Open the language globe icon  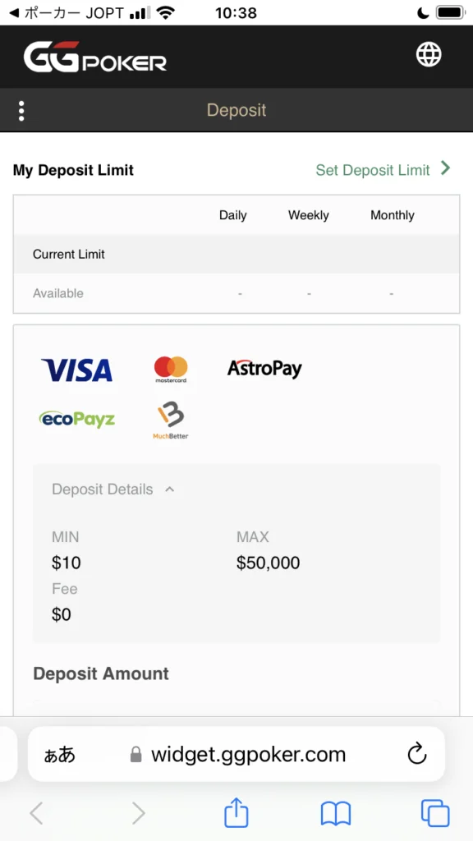coord(429,55)
